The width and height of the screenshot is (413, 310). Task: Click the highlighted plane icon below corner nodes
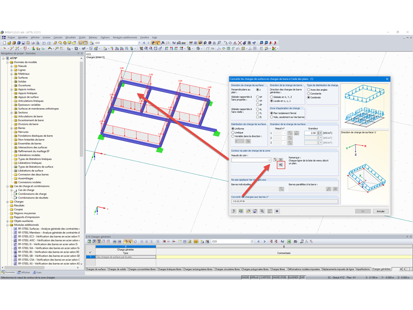pyautogui.click(x=281, y=165)
